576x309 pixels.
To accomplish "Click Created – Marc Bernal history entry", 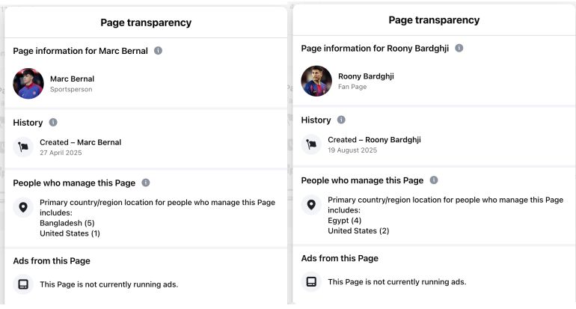I will pyautogui.click(x=80, y=142).
